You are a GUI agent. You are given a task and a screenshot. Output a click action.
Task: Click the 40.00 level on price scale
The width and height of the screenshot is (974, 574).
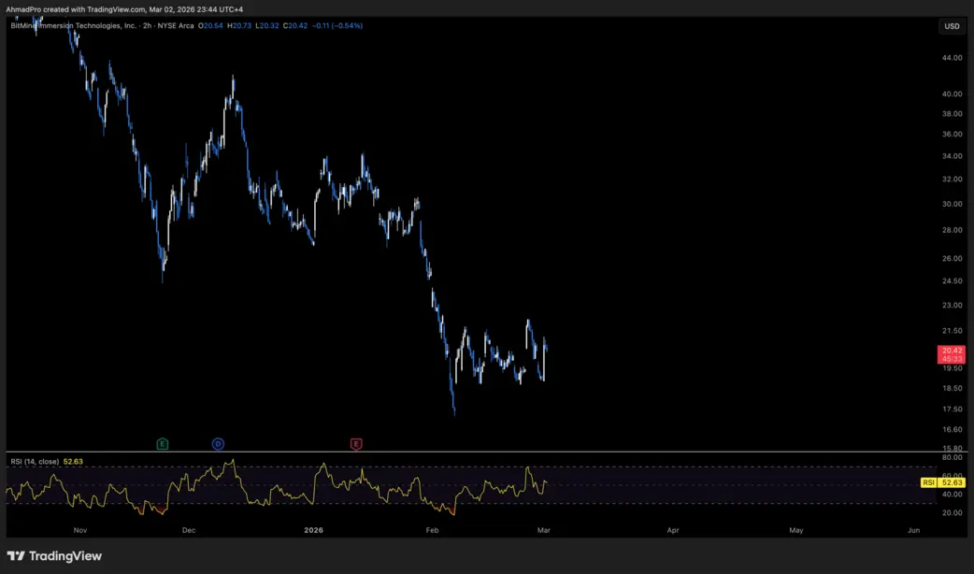(952, 93)
